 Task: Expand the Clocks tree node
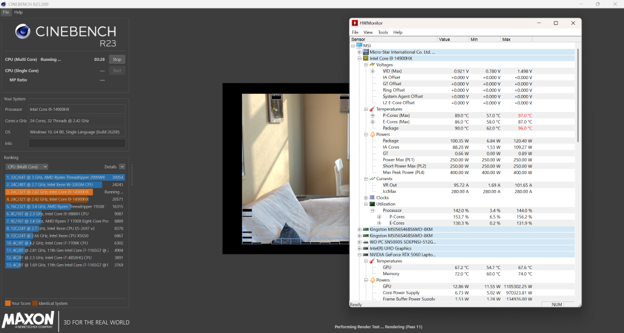coord(366,198)
